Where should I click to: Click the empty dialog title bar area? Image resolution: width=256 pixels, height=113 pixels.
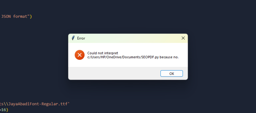(131, 38)
